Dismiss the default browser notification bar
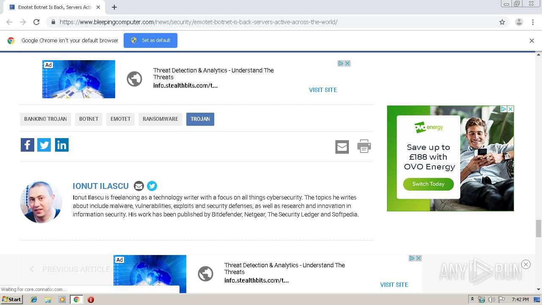The image size is (542, 305). pos(532,41)
